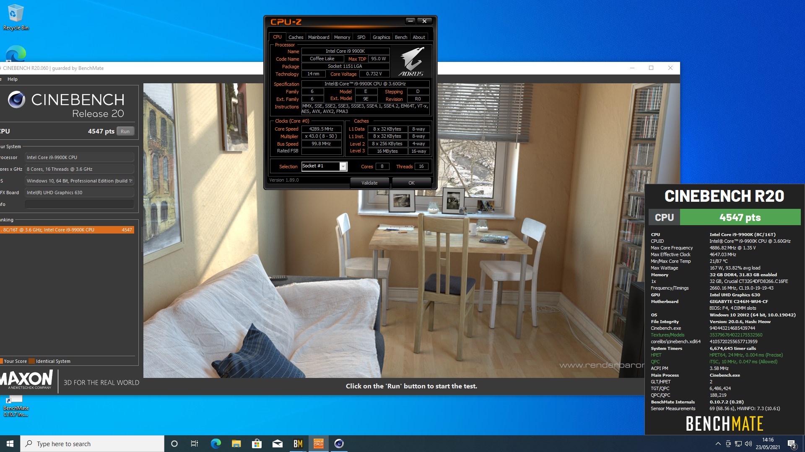Viewport: 805px width, 452px height.
Task: Expand the Socket #1 selection dropdown
Action: click(343, 167)
